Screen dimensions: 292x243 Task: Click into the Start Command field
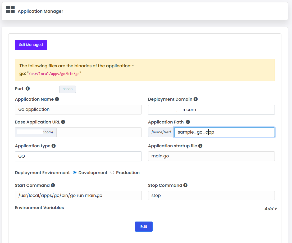tap(78, 196)
